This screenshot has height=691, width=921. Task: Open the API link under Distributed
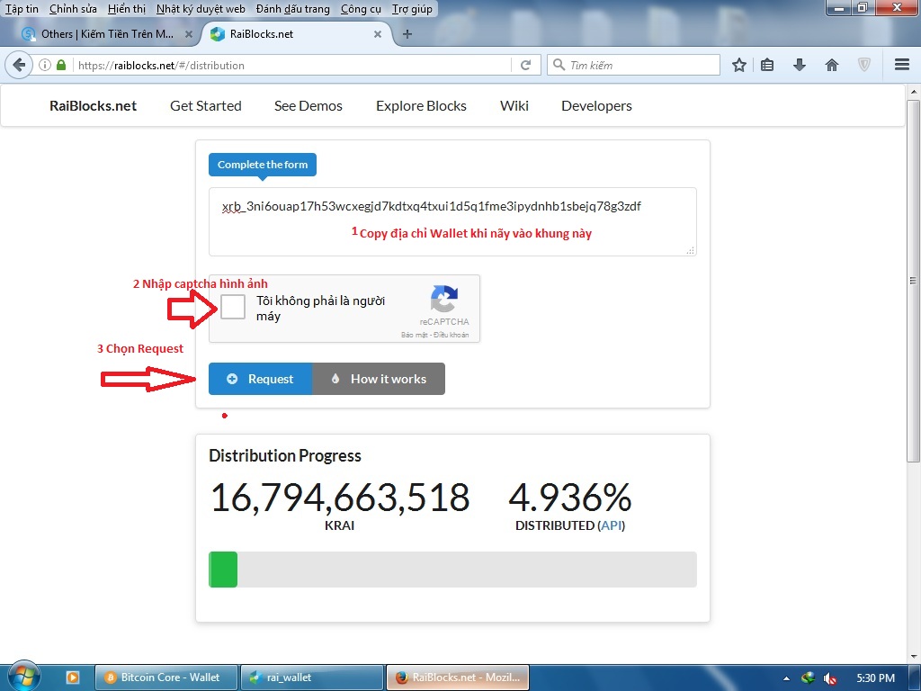(611, 525)
